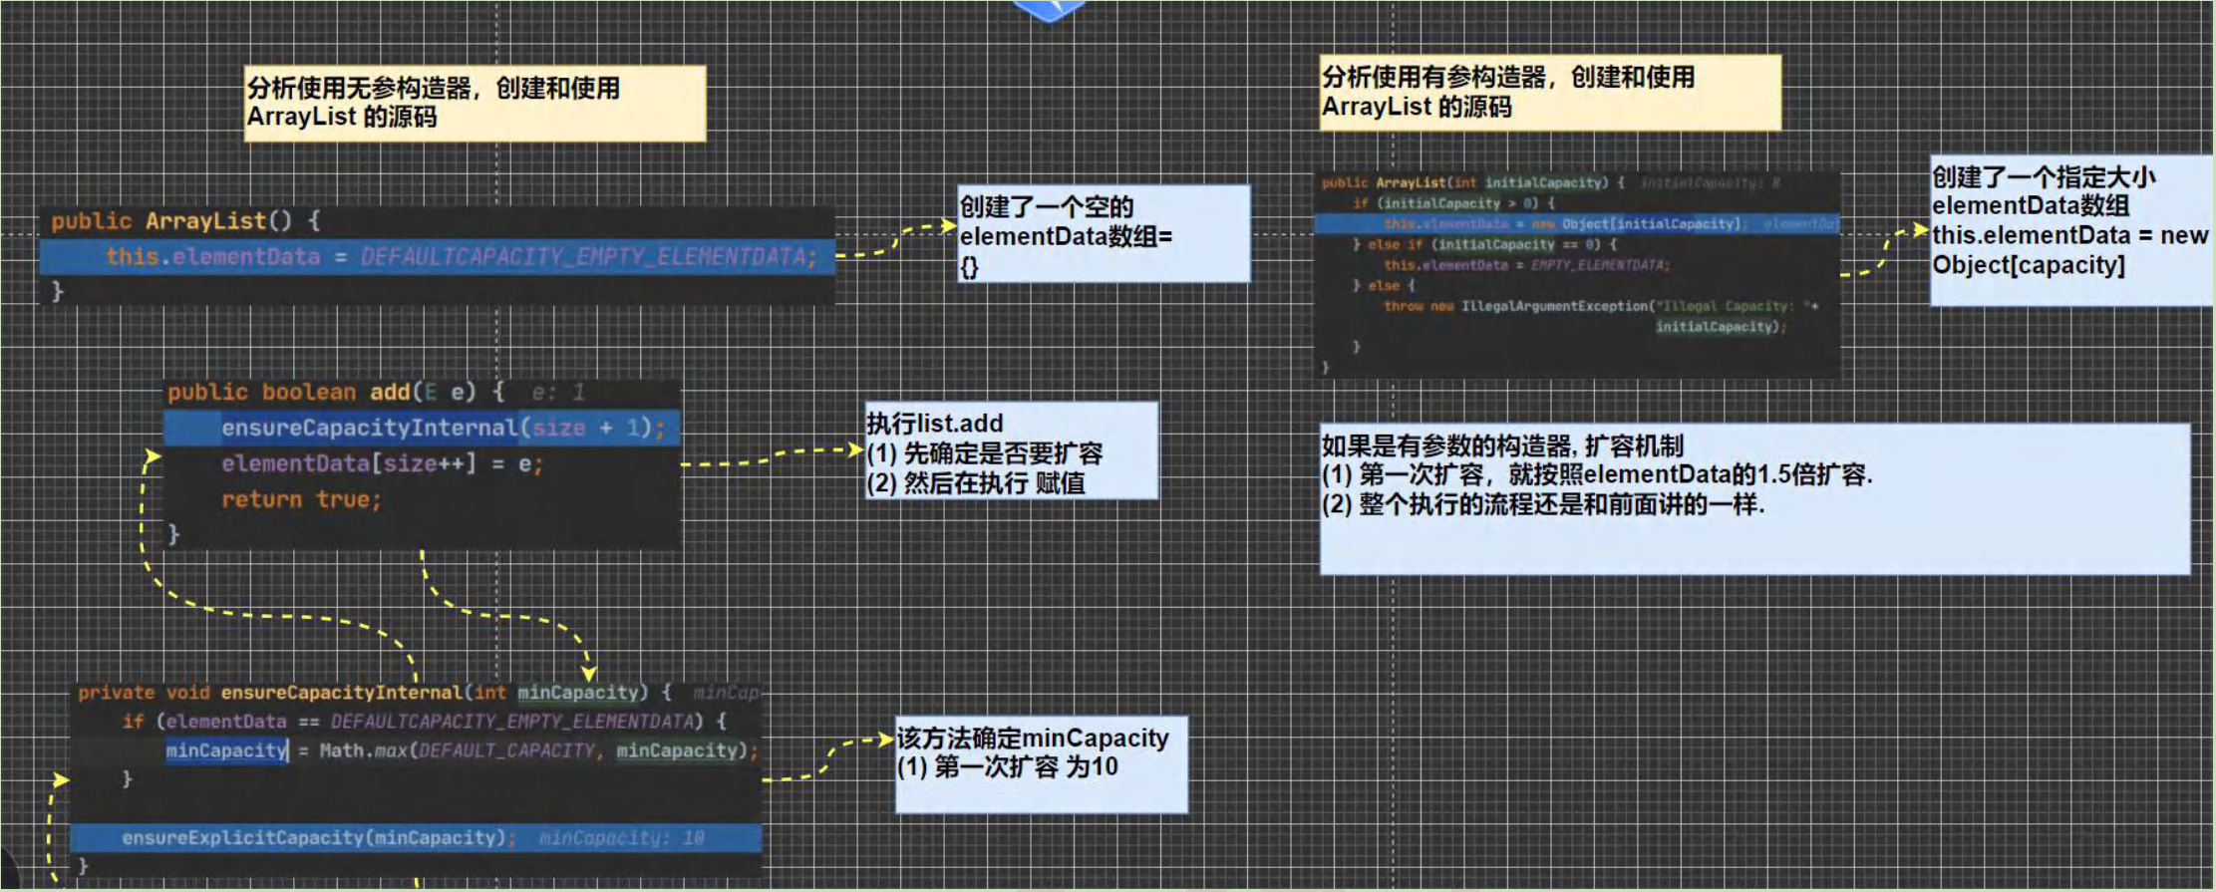The height and width of the screenshot is (892, 2216).
Task: Click the public boolean add code snippet
Action: pos(423,463)
